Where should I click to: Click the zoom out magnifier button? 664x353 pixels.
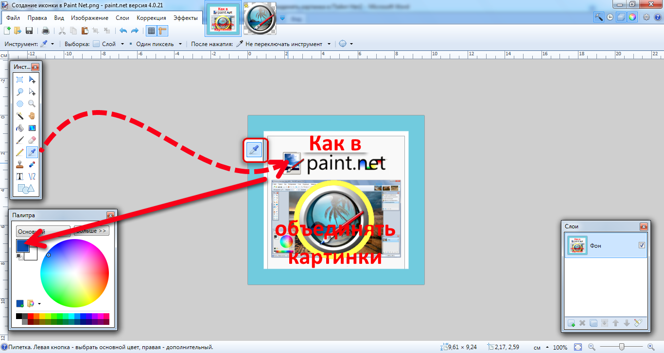[592, 347]
